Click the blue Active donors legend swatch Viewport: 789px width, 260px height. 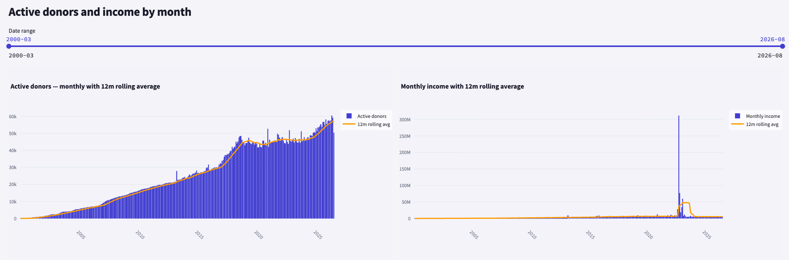[x=349, y=116]
